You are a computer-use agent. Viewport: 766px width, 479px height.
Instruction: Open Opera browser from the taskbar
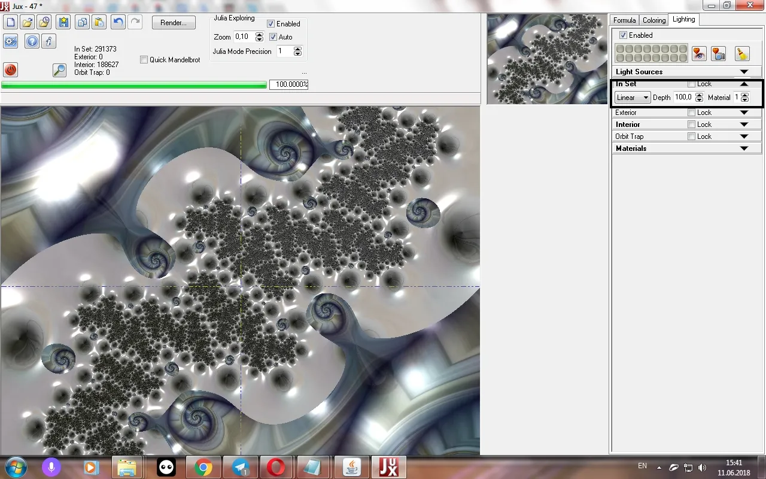click(x=276, y=467)
